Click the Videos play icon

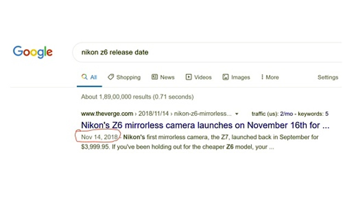[189, 77]
